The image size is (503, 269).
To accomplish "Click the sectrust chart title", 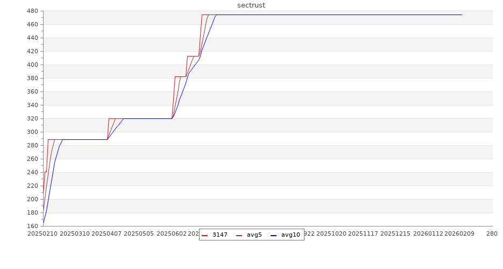I will pos(251,5).
